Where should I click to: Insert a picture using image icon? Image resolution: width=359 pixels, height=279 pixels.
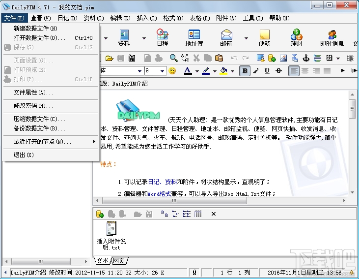[x=283, y=58]
